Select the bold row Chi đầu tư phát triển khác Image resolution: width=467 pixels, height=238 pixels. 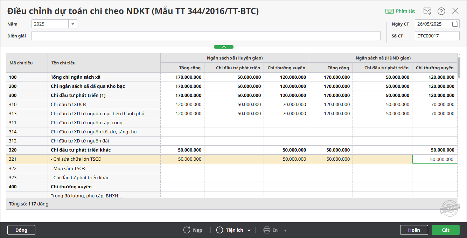(x=231, y=150)
